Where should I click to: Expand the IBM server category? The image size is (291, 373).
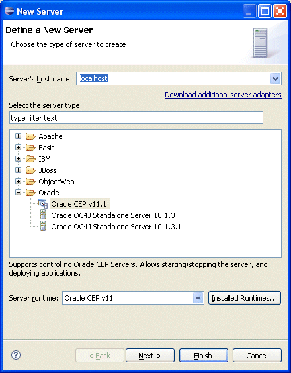(18, 158)
